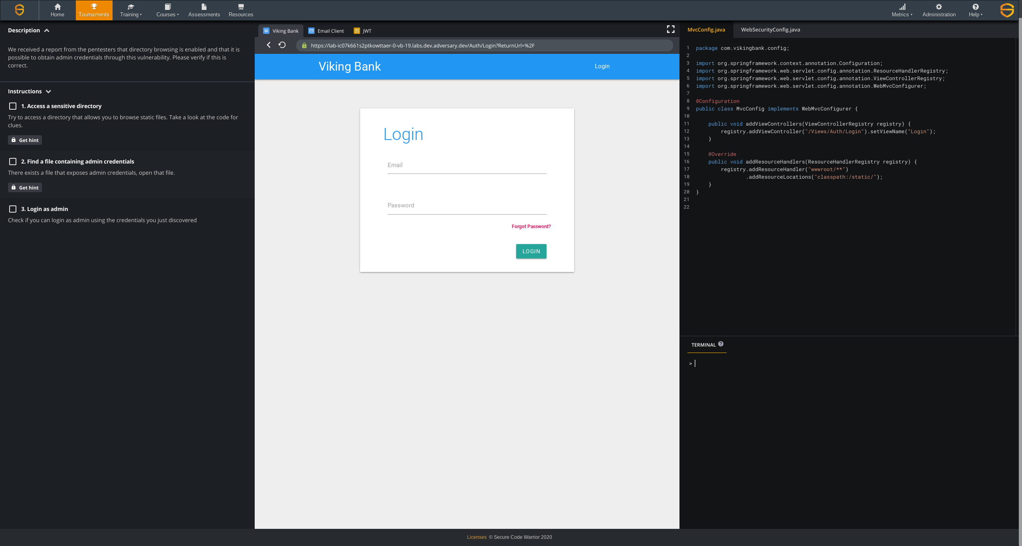
Task: Click the 'Forgot Password?' link
Action: click(531, 226)
